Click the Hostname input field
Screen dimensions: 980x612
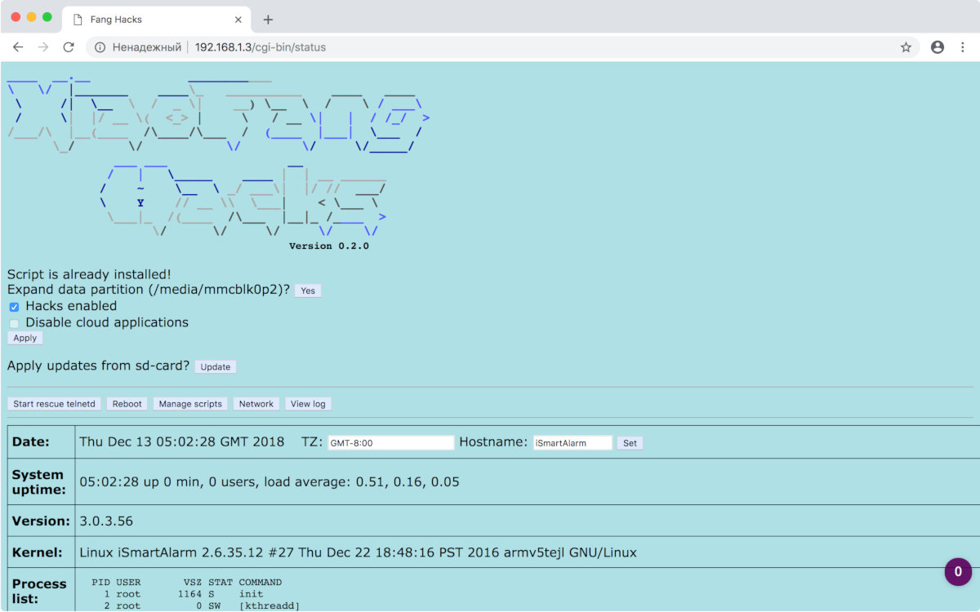(572, 442)
